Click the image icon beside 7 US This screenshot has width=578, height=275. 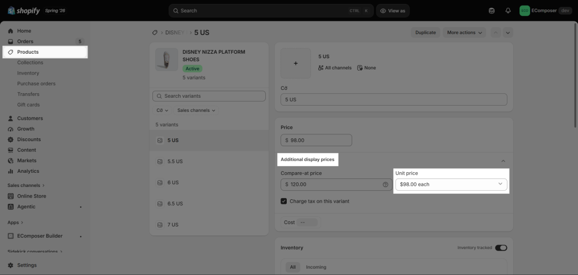pyautogui.click(x=160, y=225)
